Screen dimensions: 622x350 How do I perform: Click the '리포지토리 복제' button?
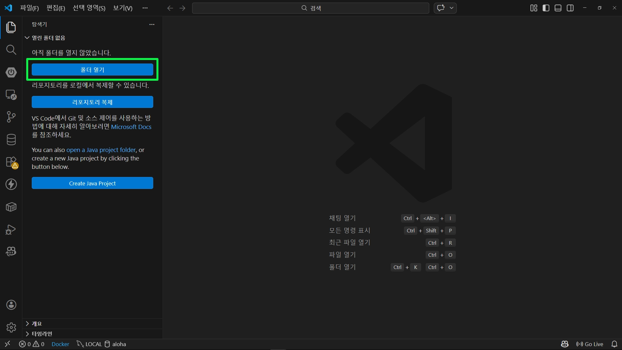(92, 102)
